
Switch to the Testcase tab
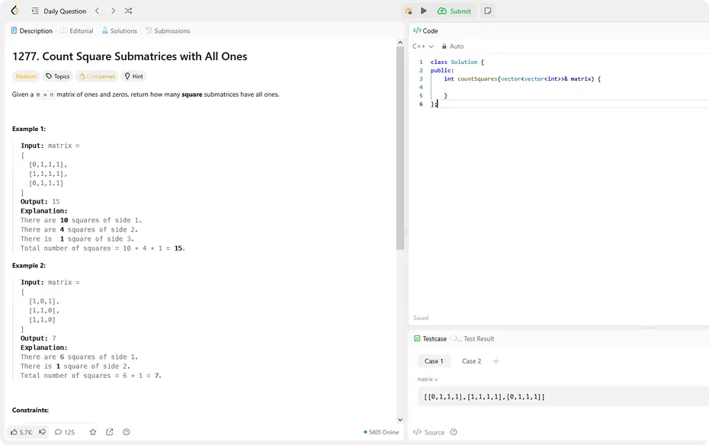coord(430,338)
